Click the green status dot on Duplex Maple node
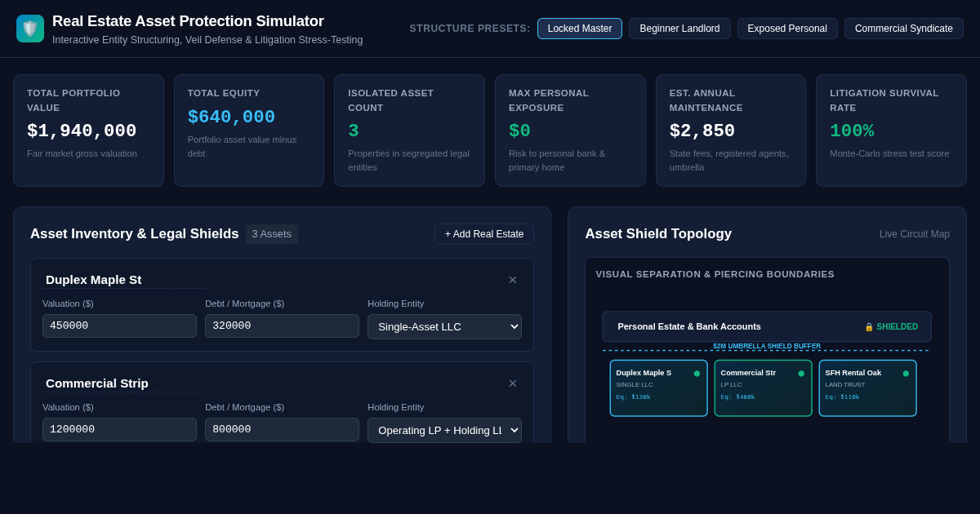The height and width of the screenshot is (514, 980). [x=697, y=374]
